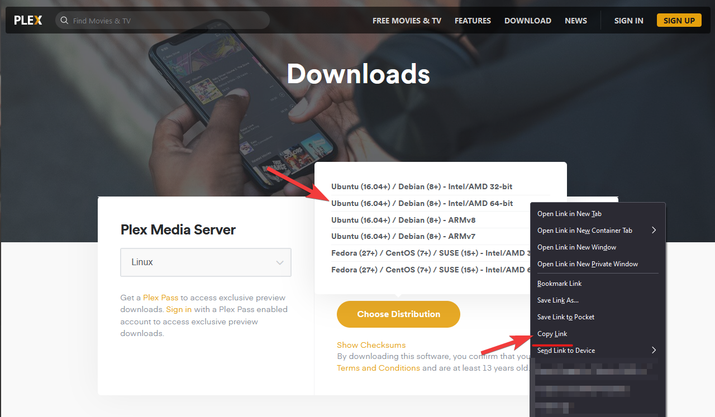Expand New Container Tab submenu arrow

point(654,231)
